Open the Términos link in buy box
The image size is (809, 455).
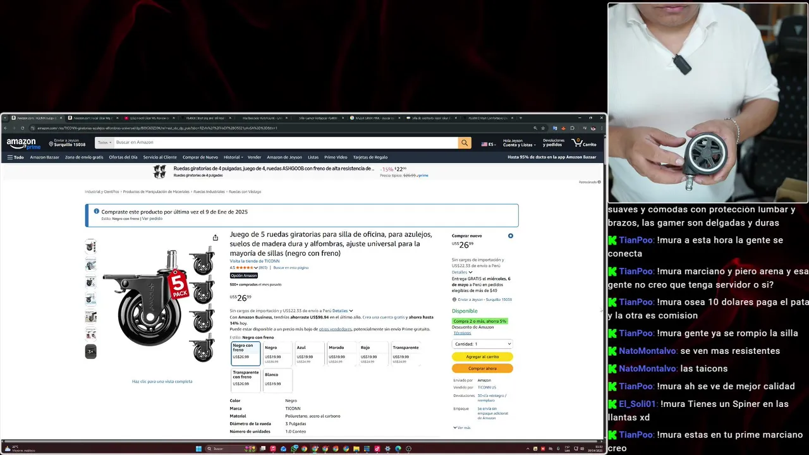pyautogui.click(x=462, y=333)
